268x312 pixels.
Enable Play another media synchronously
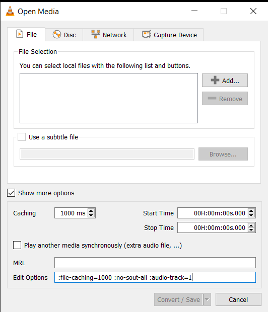tap(17, 245)
